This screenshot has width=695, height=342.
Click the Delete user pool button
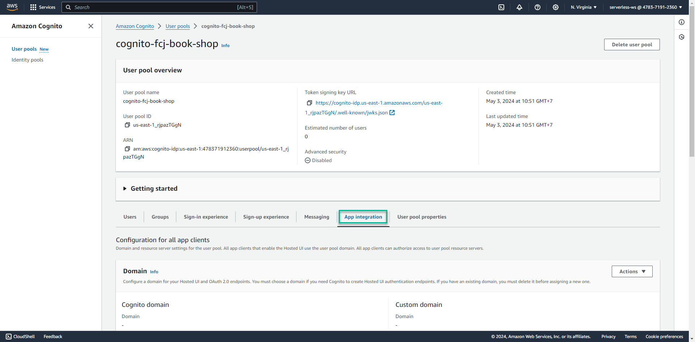click(x=632, y=45)
